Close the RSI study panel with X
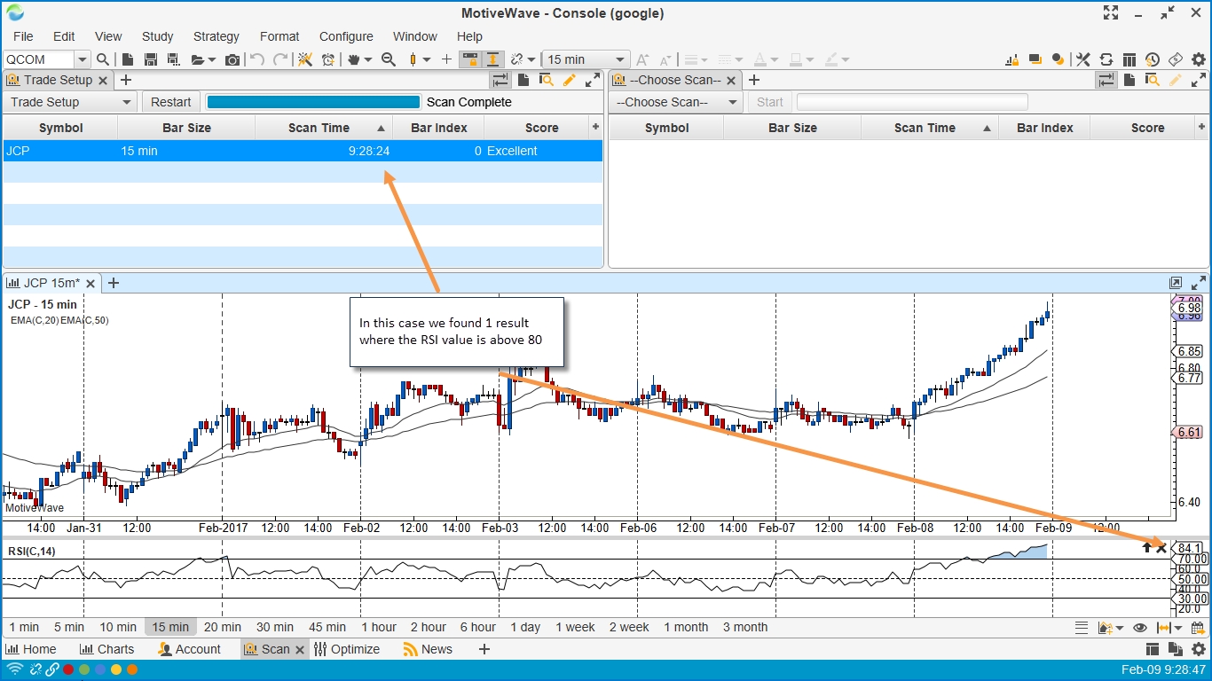Image resolution: width=1212 pixels, height=681 pixels. [1161, 548]
